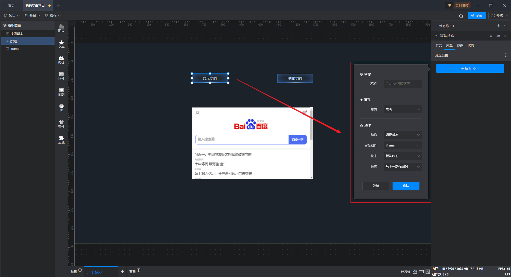
Task: Switch to the 样式 style tab
Action: click(x=439, y=45)
